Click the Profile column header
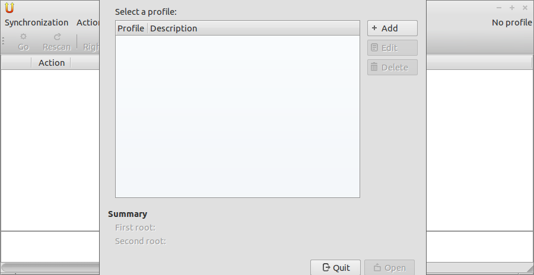The image size is (534, 275). tap(131, 28)
